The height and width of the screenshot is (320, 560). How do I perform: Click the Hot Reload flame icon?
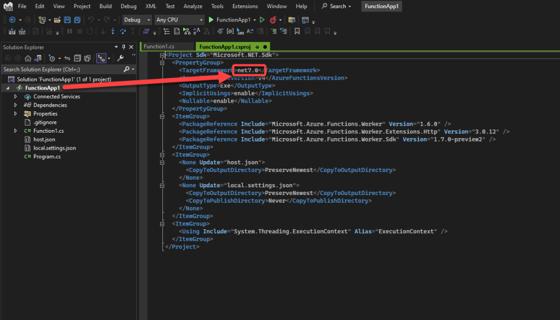pos(273,20)
